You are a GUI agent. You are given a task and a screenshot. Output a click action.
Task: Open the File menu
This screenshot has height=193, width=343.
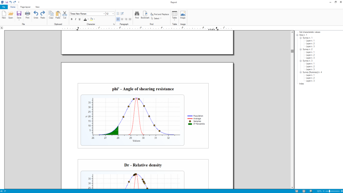(4, 7)
